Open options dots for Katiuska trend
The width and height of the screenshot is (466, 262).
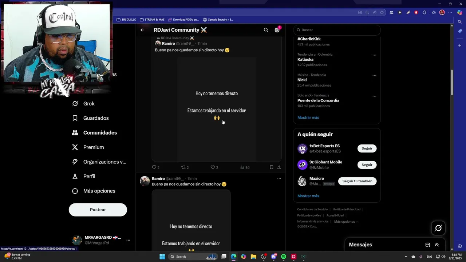[x=374, y=55]
